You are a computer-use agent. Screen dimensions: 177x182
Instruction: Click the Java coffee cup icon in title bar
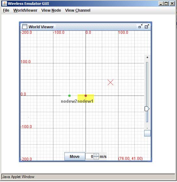click(5, 4)
